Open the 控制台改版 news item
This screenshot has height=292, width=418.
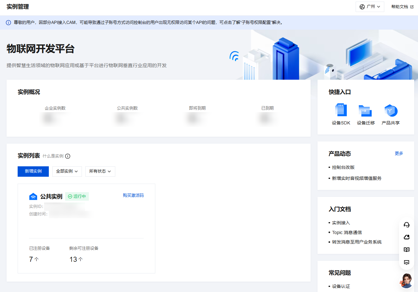[343, 167]
